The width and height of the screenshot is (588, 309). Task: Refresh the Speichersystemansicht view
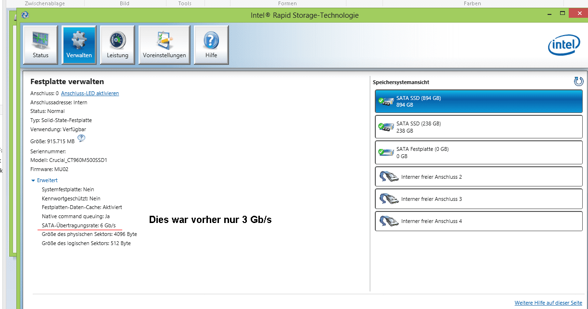click(x=578, y=82)
